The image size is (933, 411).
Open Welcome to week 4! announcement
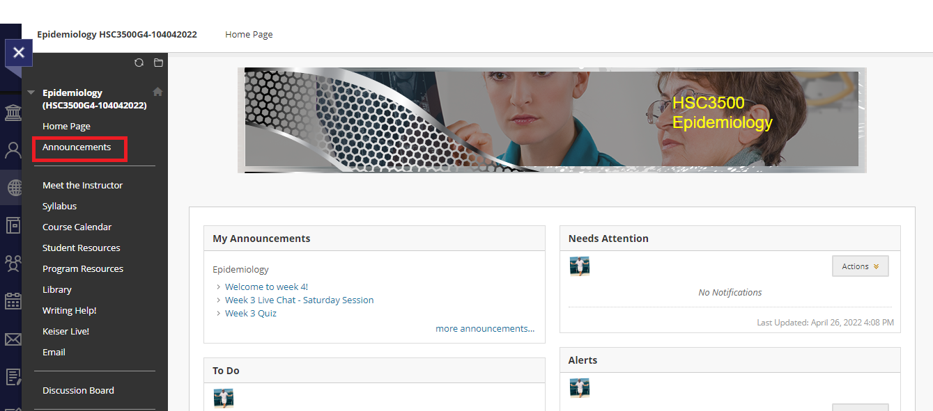266,287
